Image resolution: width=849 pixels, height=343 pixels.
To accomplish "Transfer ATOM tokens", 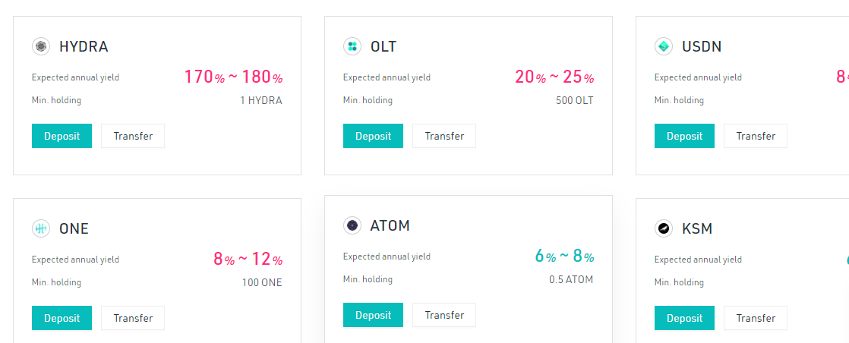I will [444, 315].
